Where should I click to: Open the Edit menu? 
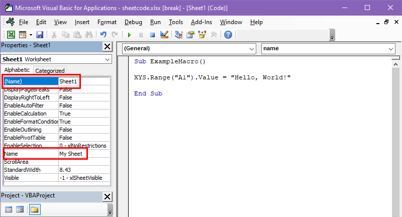(41, 22)
